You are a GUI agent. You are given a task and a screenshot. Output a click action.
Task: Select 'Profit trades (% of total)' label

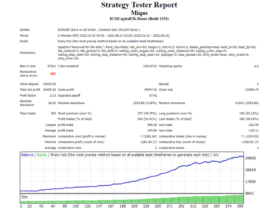tap(75, 119)
